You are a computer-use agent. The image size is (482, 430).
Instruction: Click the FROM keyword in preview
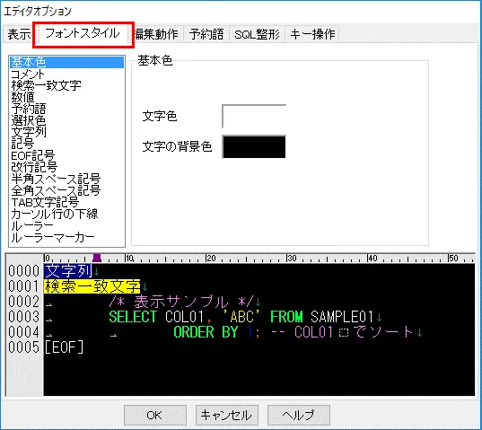point(286,317)
